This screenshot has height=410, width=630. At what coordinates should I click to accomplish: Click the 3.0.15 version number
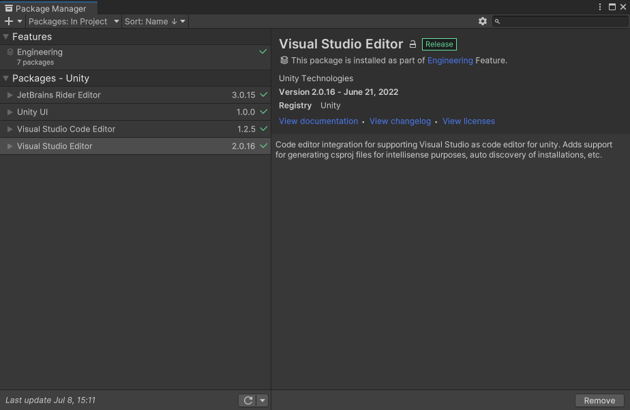click(x=243, y=96)
